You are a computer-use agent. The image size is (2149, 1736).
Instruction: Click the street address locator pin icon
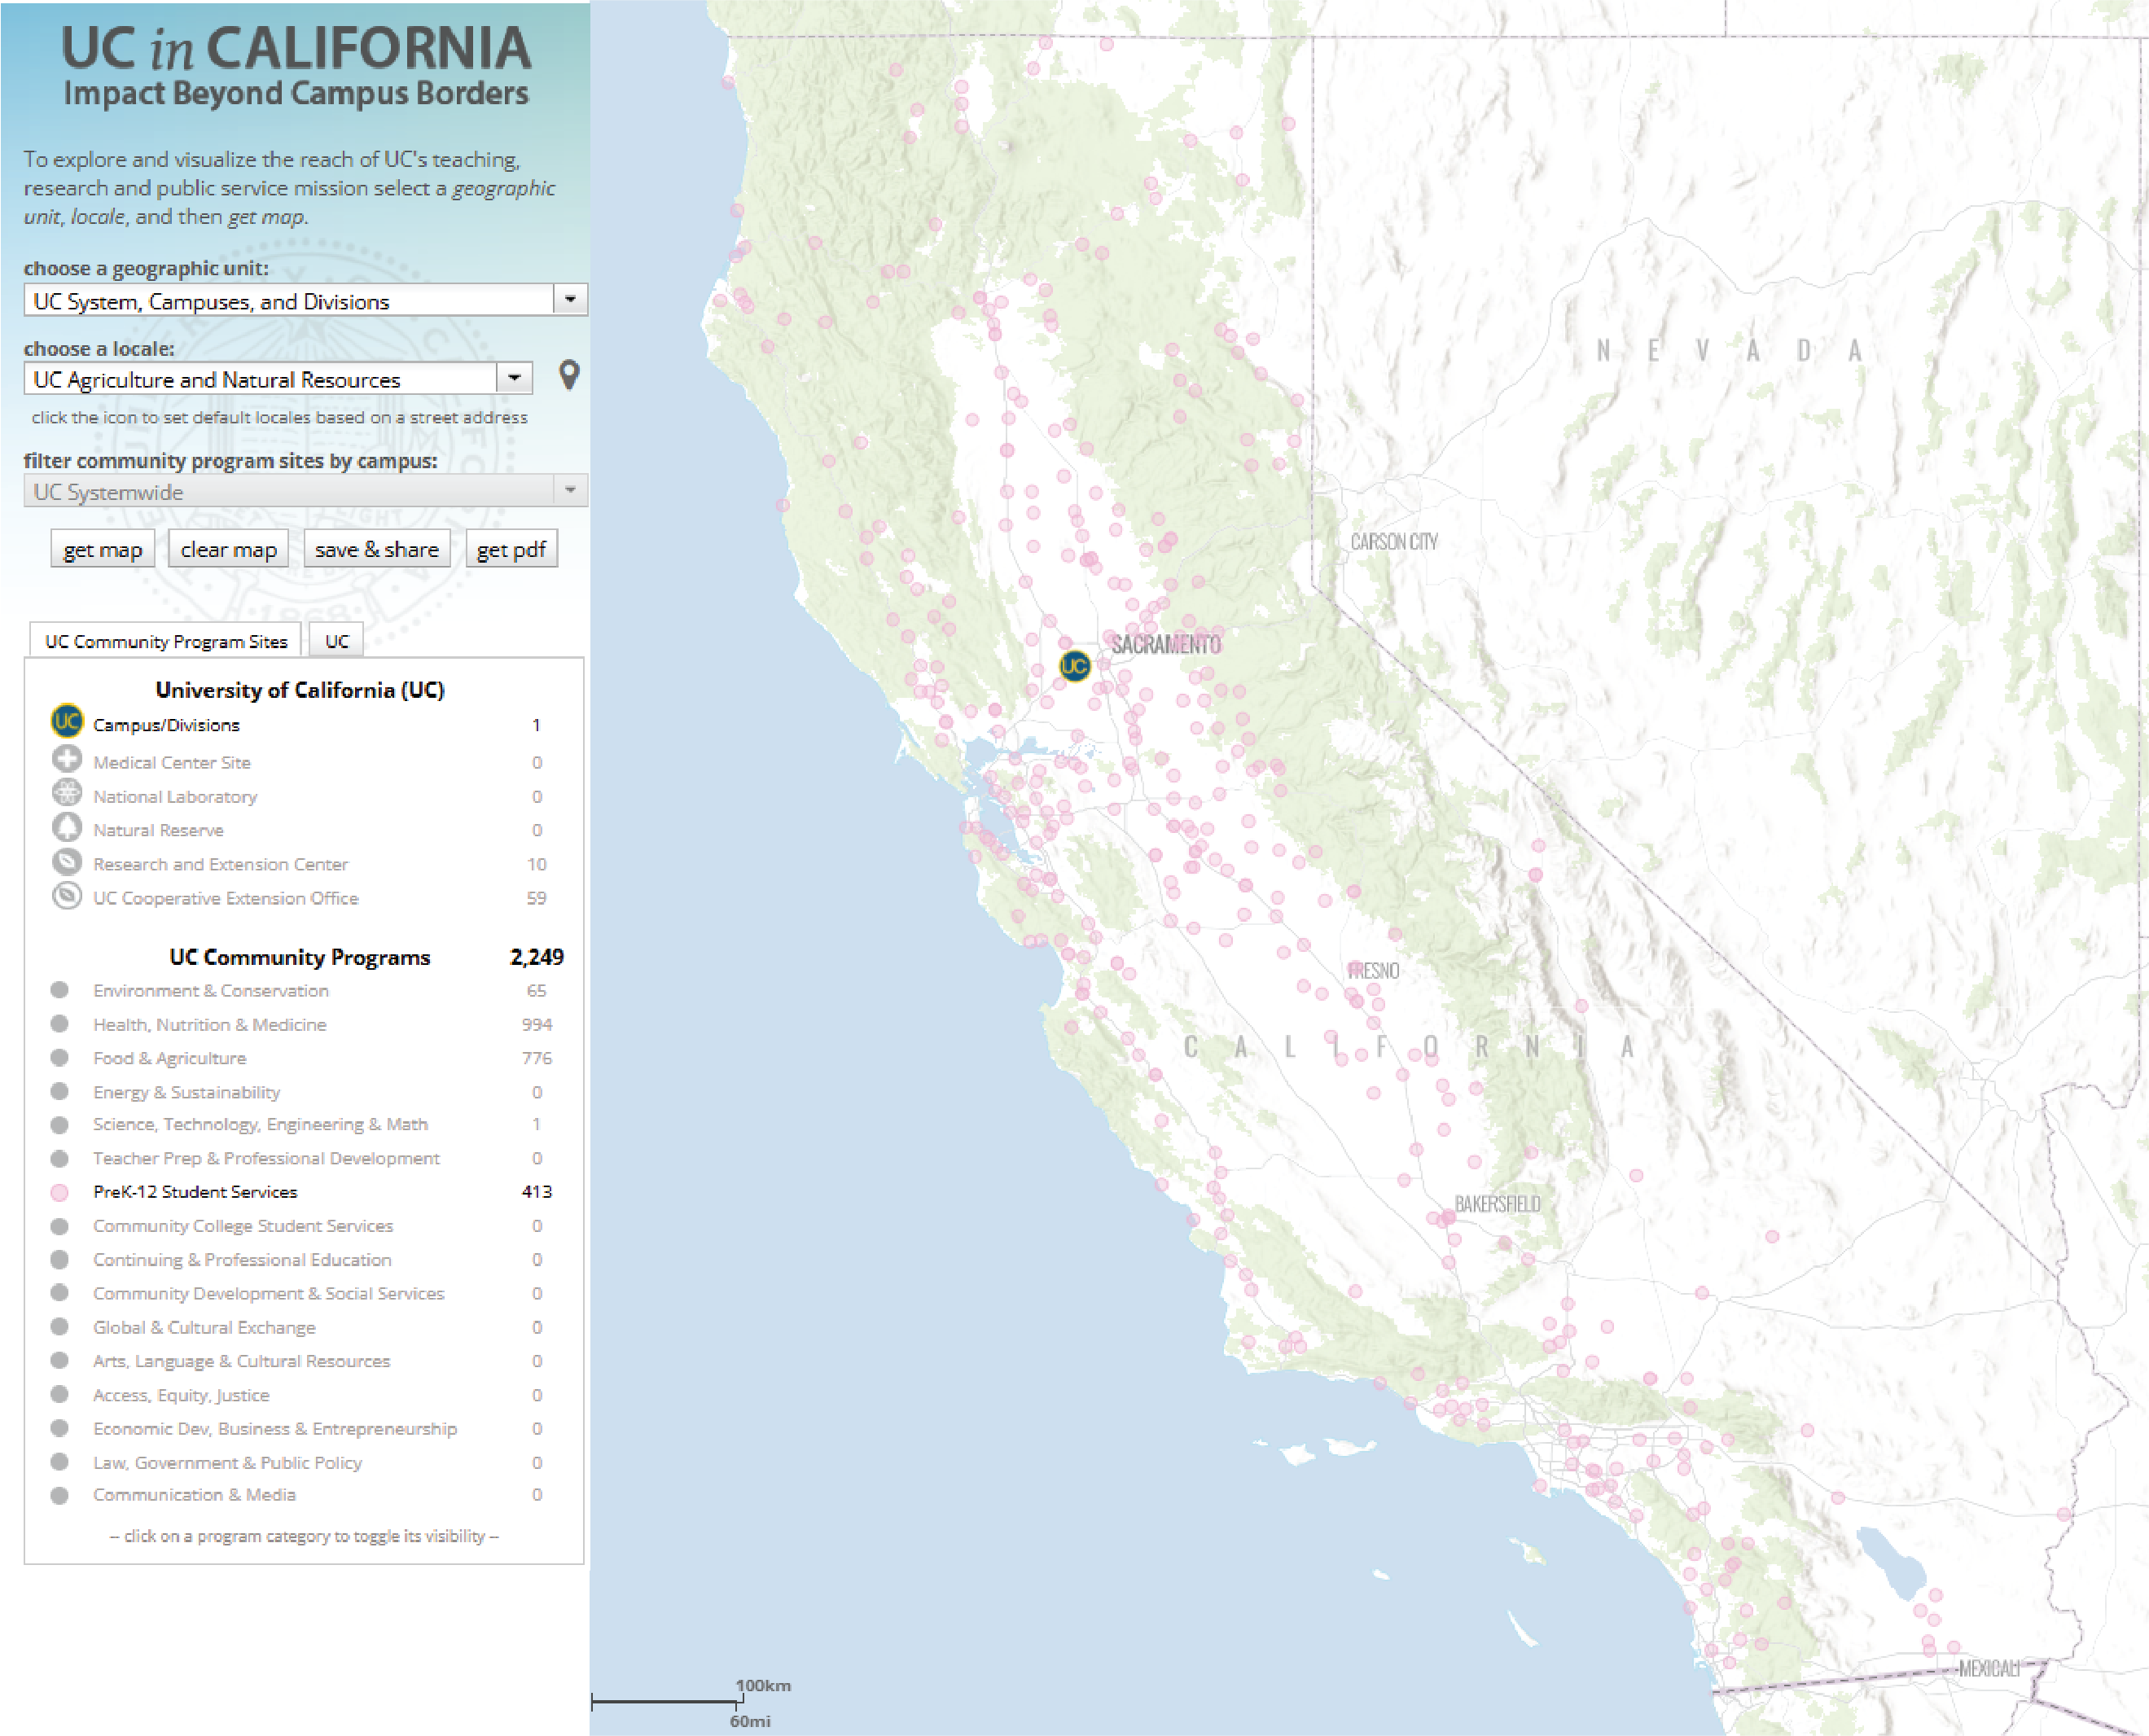[569, 375]
